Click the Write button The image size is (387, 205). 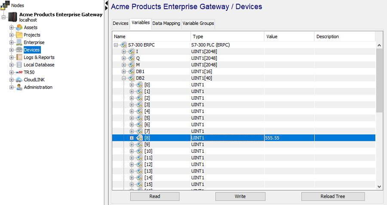pyautogui.click(x=240, y=196)
